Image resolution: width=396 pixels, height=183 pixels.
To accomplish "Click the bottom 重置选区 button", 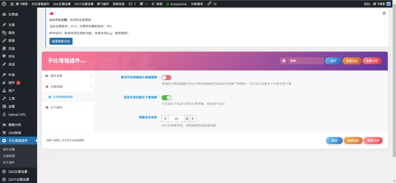I will (x=353, y=141).
